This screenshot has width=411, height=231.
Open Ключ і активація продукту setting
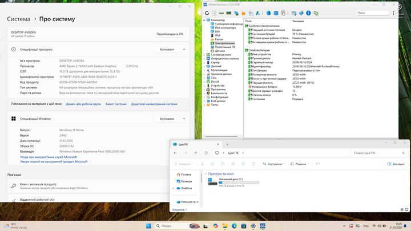[x=89, y=186]
